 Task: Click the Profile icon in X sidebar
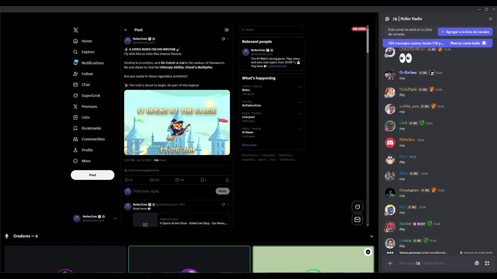point(75,150)
